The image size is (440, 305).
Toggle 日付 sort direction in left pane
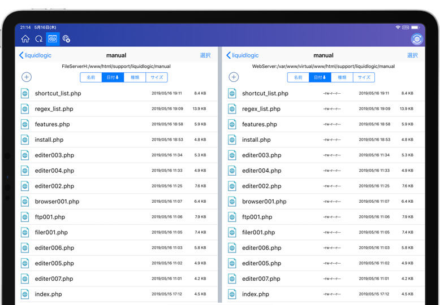click(113, 77)
